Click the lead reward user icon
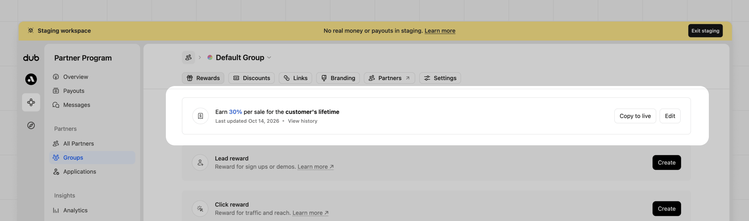The image size is (749, 221). coord(200,162)
